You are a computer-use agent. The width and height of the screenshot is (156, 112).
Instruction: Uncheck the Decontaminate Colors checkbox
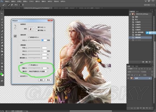coord(29,65)
